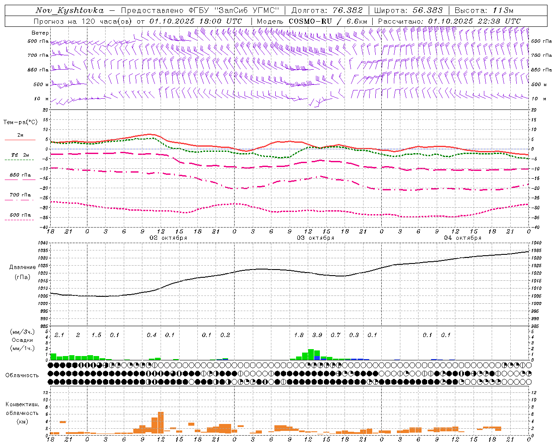
Task: Select 'Прогноз на 120 часа(ов)' forecast text
Action: [x=83, y=21]
